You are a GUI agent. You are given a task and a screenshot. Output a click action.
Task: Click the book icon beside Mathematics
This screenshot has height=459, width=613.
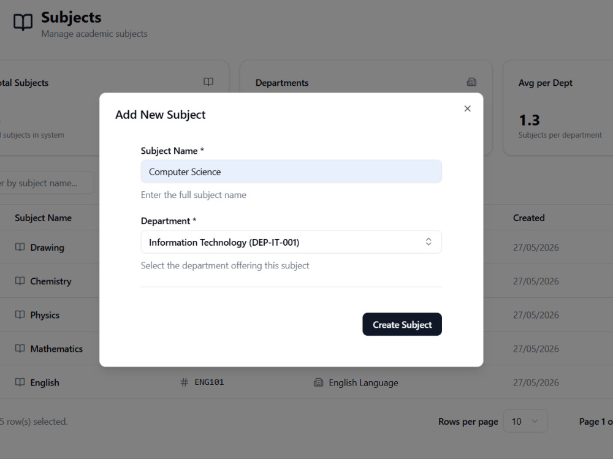pos(20,348)
